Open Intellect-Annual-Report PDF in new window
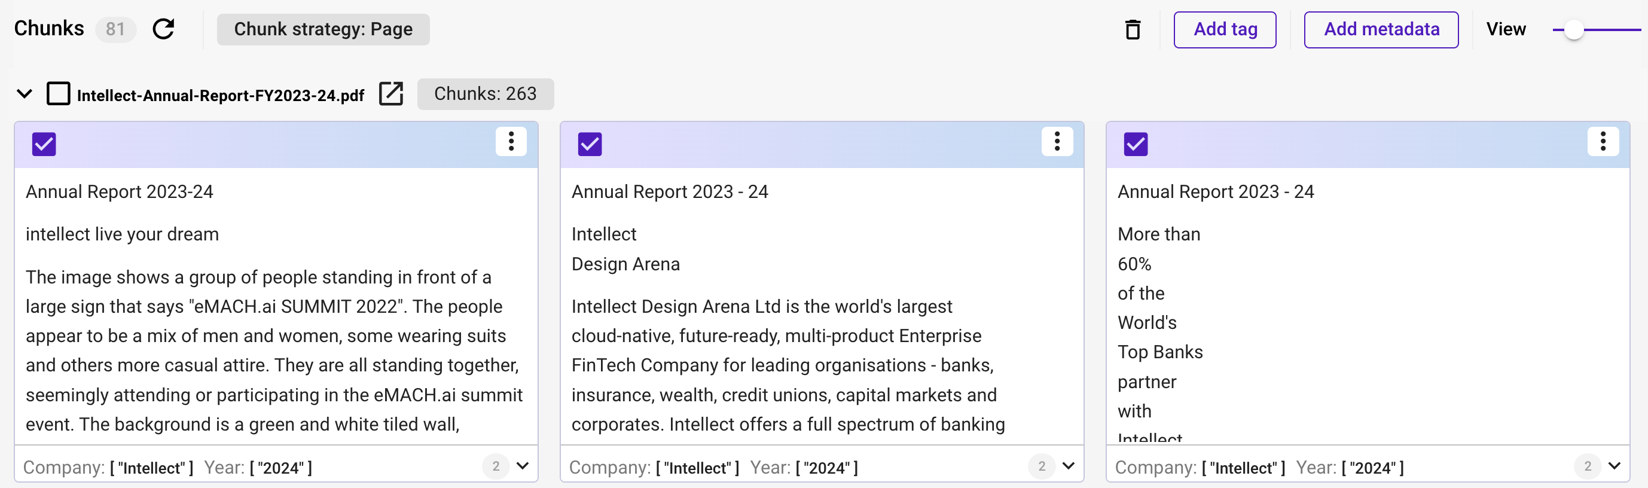 click(391, 94)
